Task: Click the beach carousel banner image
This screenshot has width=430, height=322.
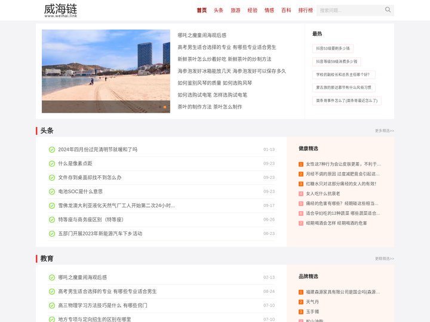Action: point(106,71)
